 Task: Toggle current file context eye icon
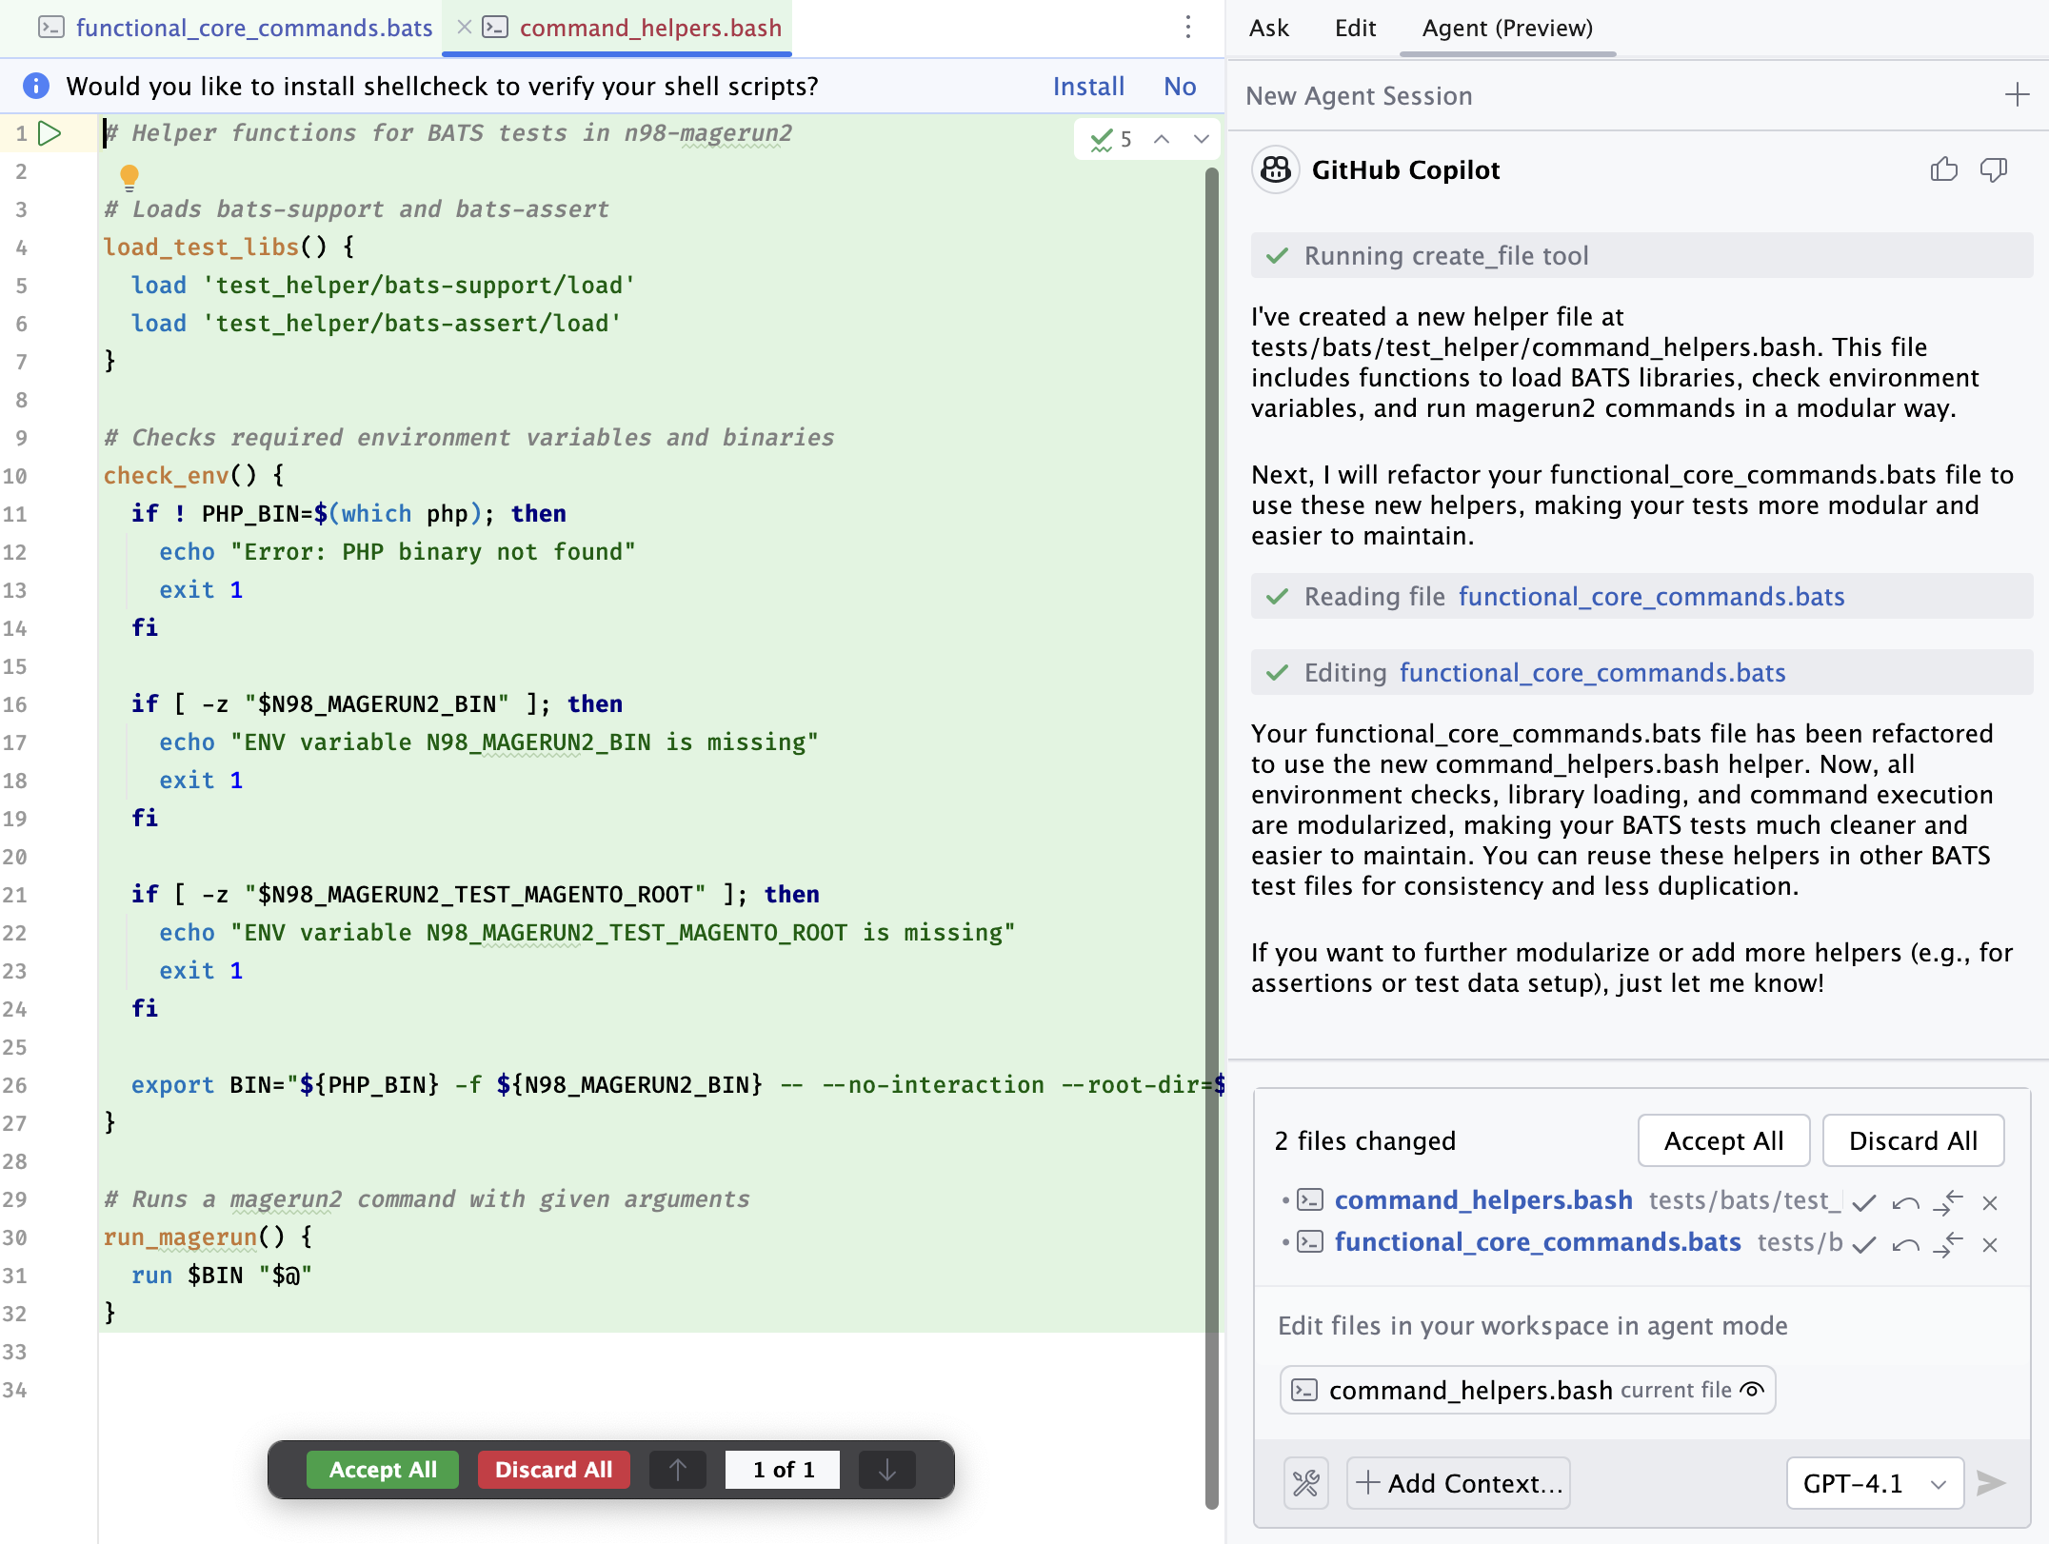pyautogui.click(x=1752, y=1390)
